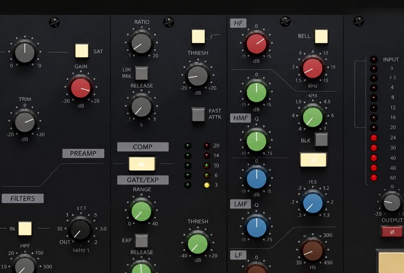Click the red HF gain knob

[257, 43]
